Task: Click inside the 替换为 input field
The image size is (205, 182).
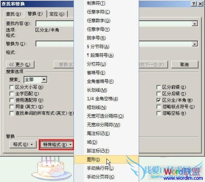Action: click(x=55, y=44)
